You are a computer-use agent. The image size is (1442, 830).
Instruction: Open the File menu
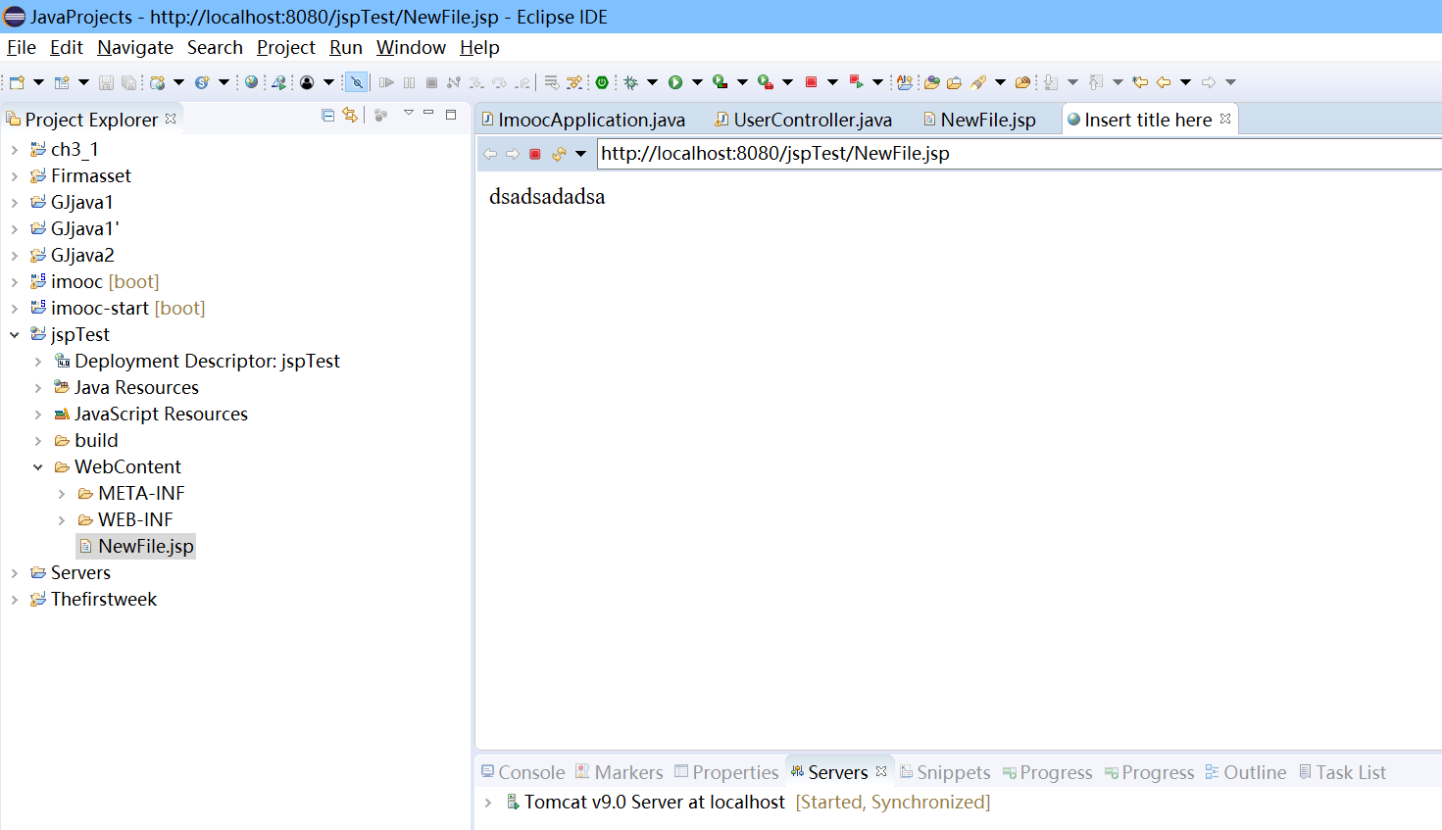click(22, 47)
